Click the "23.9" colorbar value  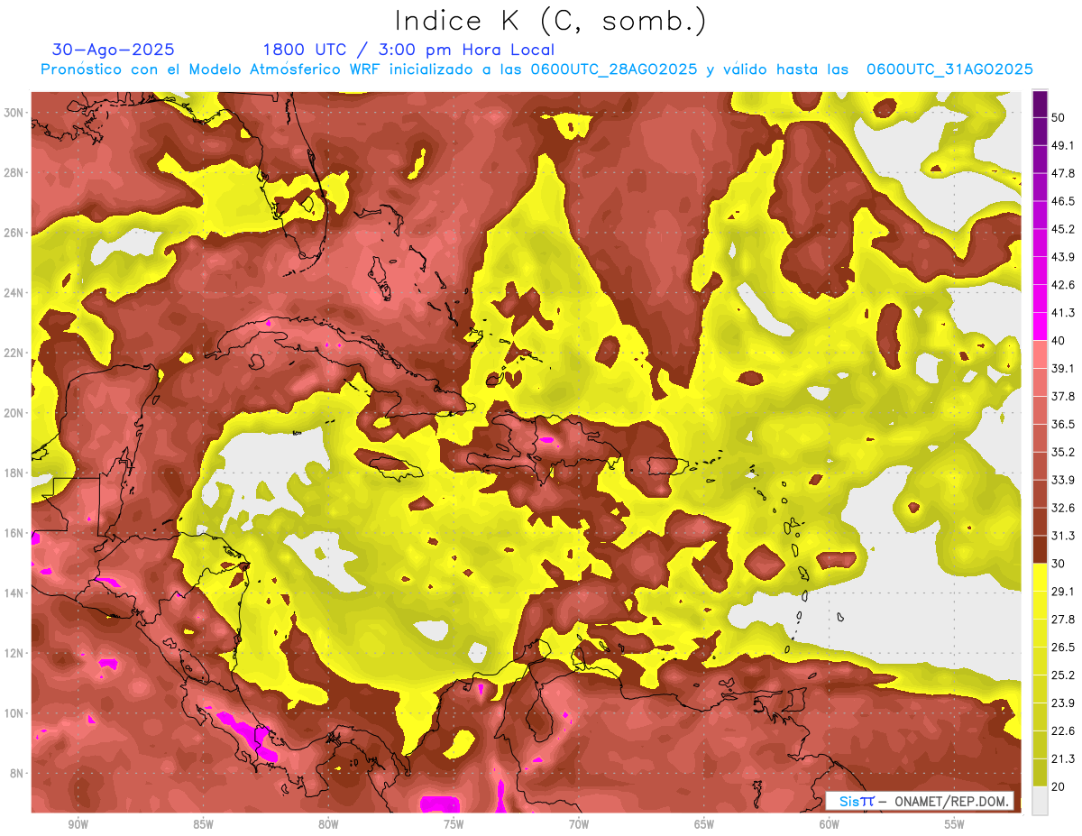(1062, 703)
